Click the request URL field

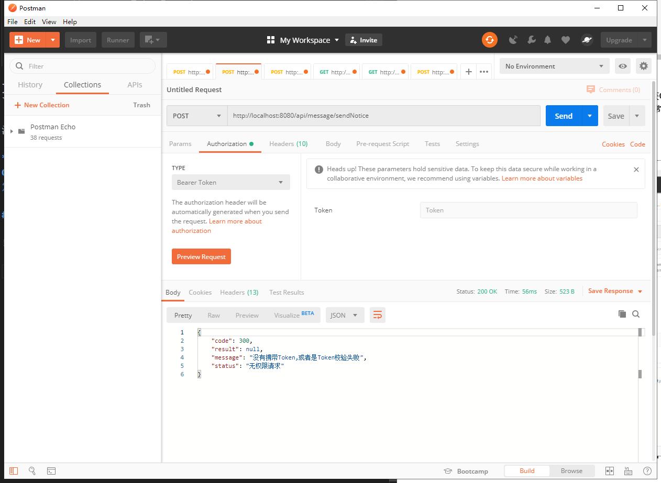click(384, 116)
